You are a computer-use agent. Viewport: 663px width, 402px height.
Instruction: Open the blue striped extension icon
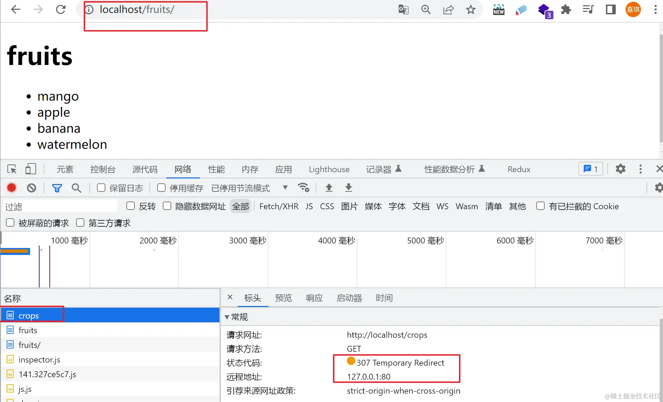(x=521, y=9)
